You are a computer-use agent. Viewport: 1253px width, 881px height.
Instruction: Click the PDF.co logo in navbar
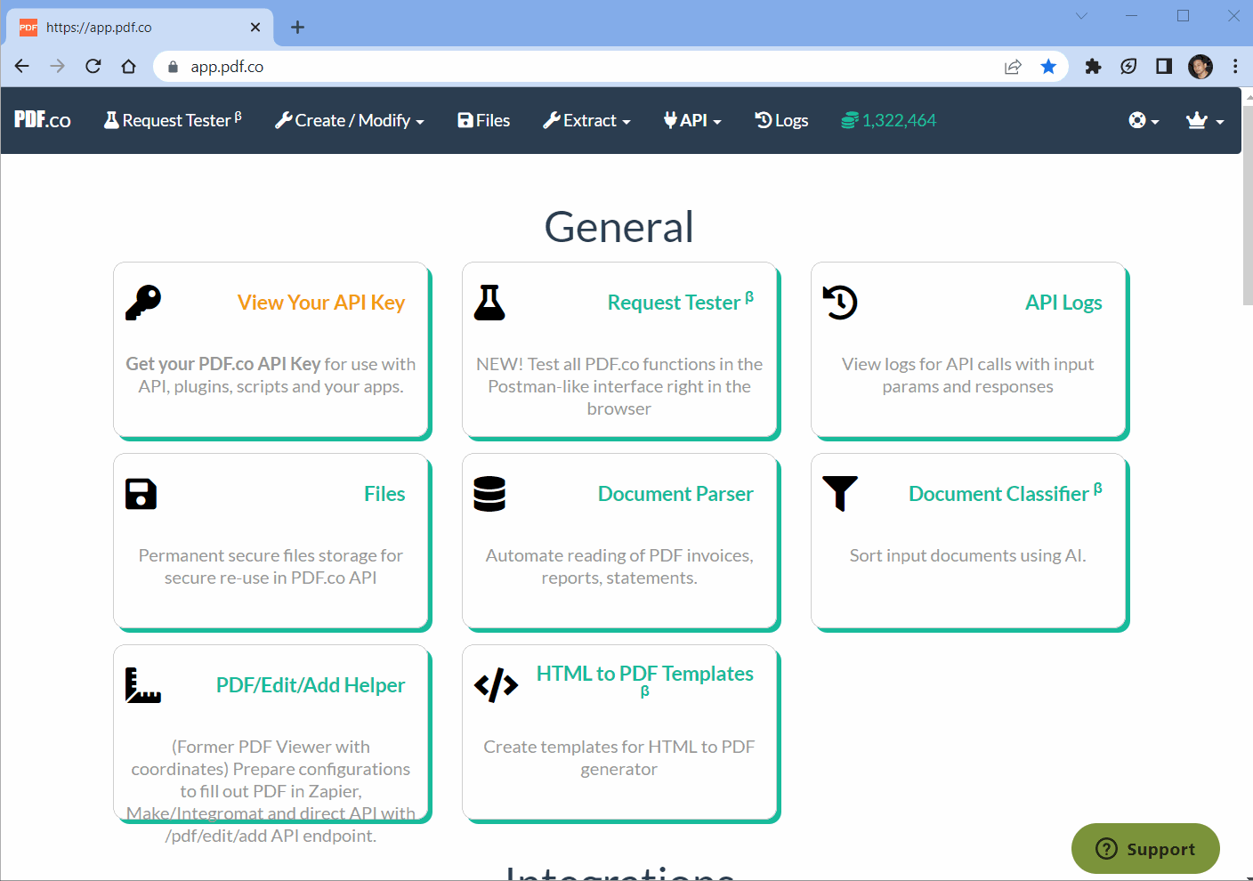[x=43, y=120]
